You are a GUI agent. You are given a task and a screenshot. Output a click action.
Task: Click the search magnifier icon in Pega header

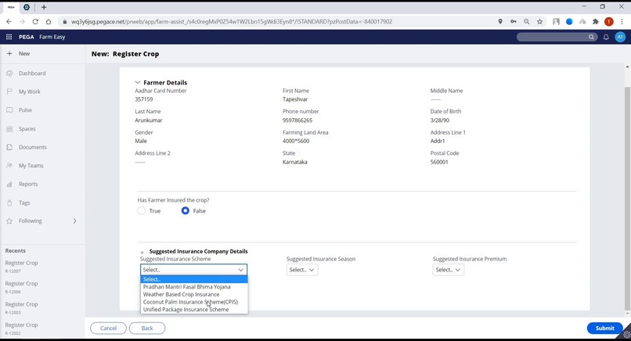coord(591,37)
